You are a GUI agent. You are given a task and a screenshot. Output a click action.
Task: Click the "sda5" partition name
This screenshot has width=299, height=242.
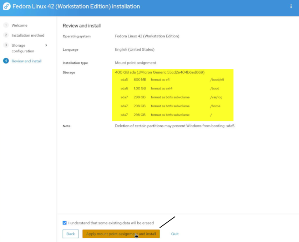(x=124, y=79)
